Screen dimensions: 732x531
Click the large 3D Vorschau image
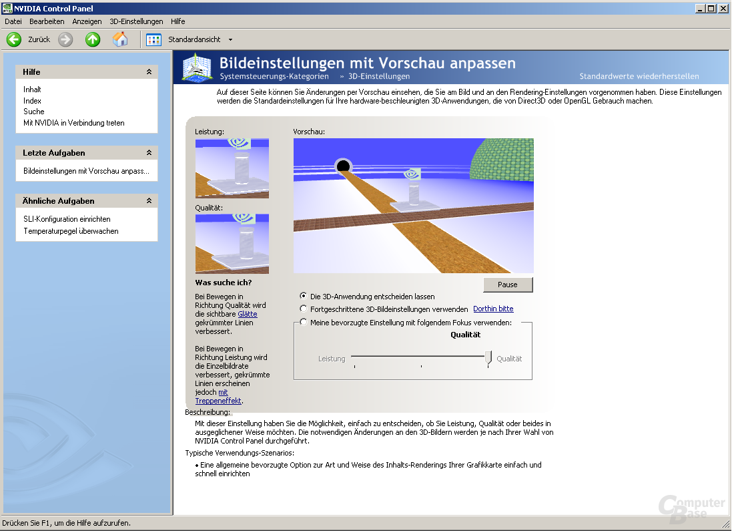[x=414, y=206]
